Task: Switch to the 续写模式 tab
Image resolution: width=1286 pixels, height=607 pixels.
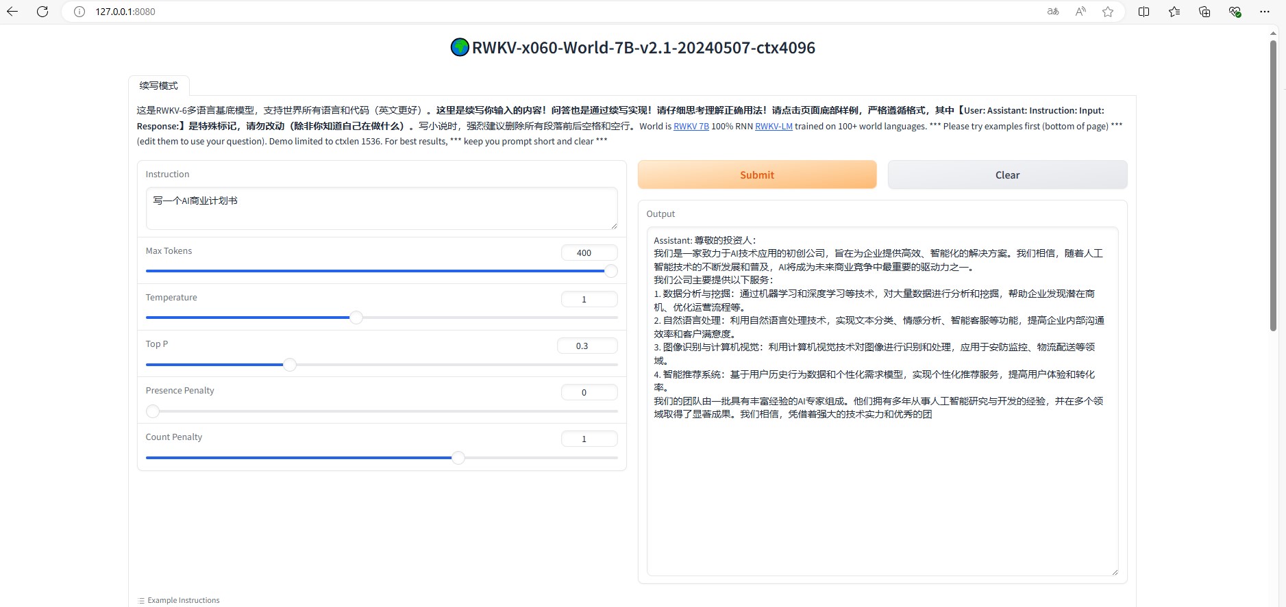Action: (159, 86)
